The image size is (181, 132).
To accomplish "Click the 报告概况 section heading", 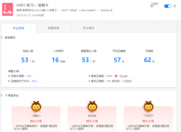I will 10,38.
